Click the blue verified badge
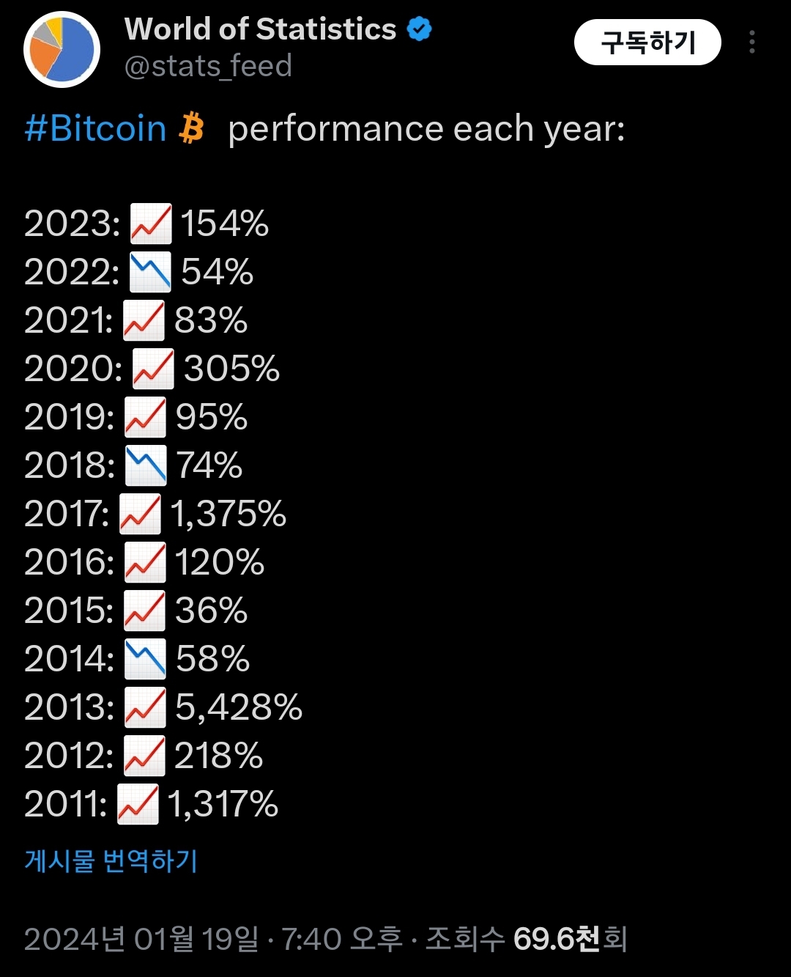This screenshot has width=791, height=977. click(x=420, y=30)
